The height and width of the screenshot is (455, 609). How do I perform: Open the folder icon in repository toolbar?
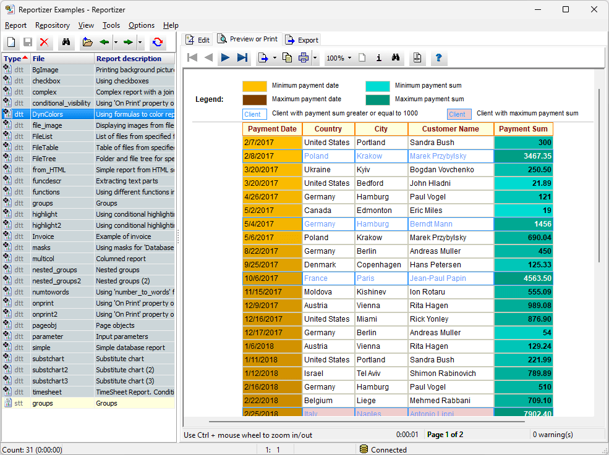tap(87, 43)
